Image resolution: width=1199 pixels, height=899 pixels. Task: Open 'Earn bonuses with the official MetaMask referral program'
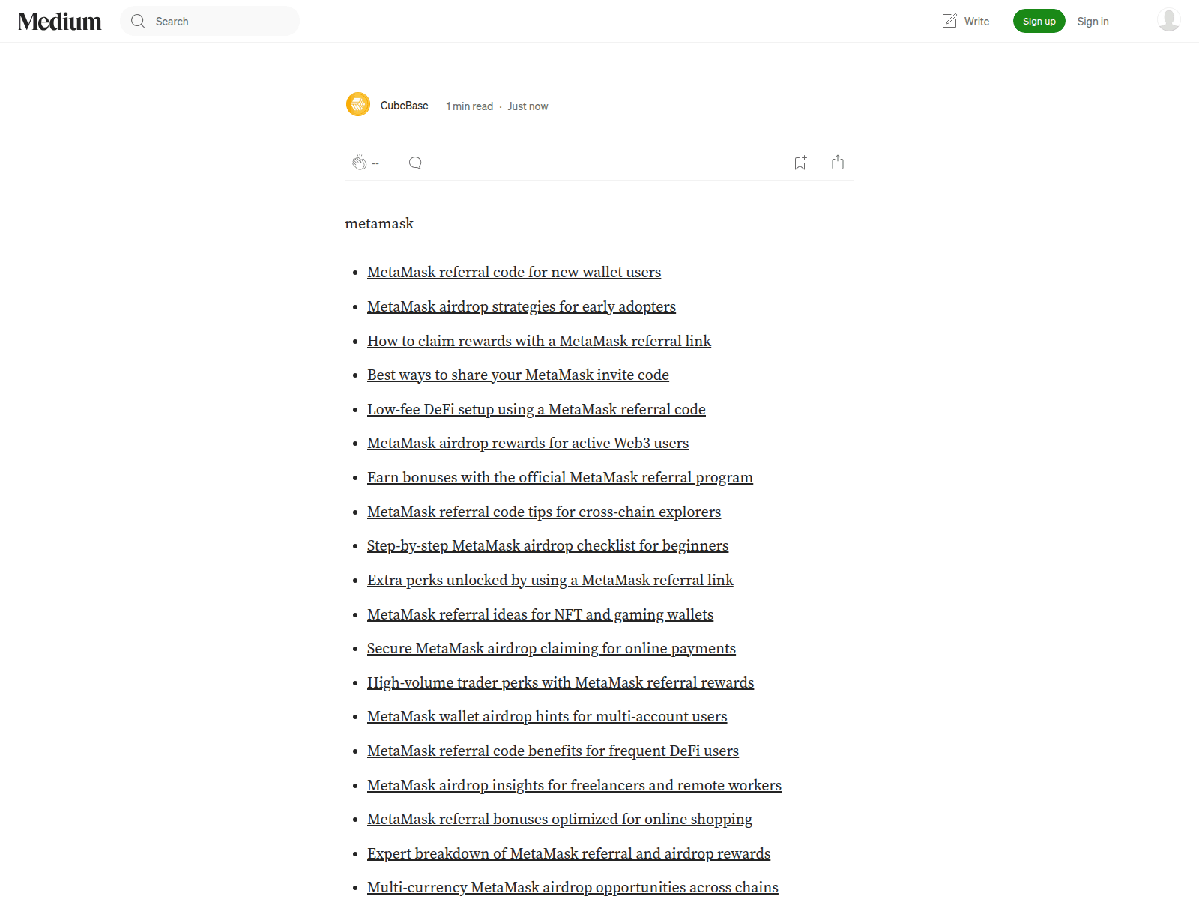coord(560,478)
